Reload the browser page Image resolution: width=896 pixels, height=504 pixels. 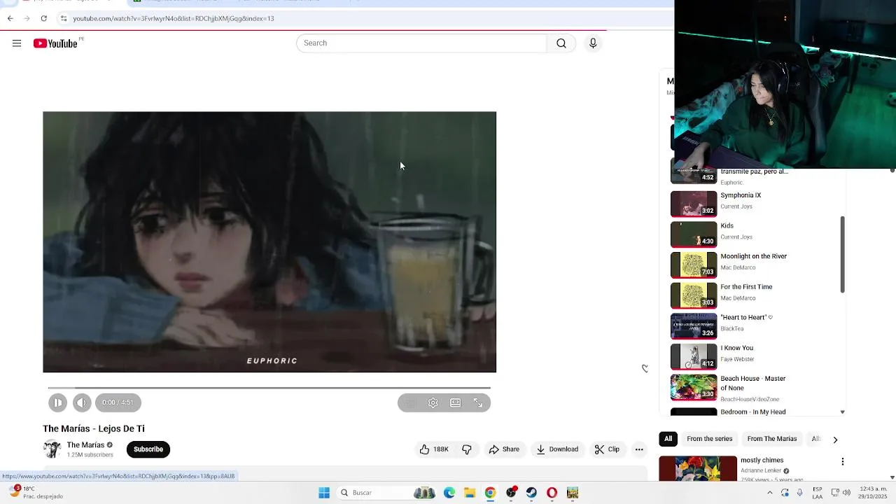[x=44, y=18]
